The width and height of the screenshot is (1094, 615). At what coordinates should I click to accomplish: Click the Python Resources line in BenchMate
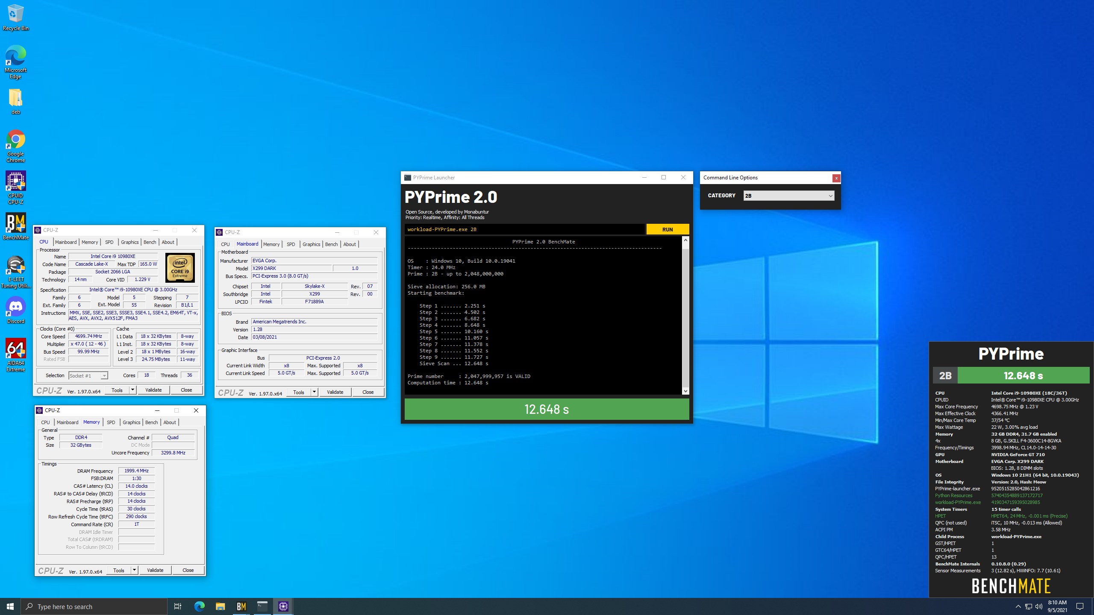[x=988, y=495]
